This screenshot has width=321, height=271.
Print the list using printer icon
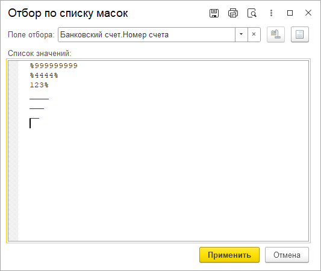233,13
